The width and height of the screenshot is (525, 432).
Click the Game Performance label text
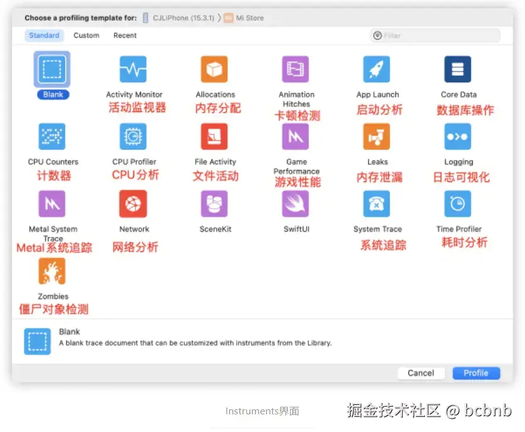[296, 166]
